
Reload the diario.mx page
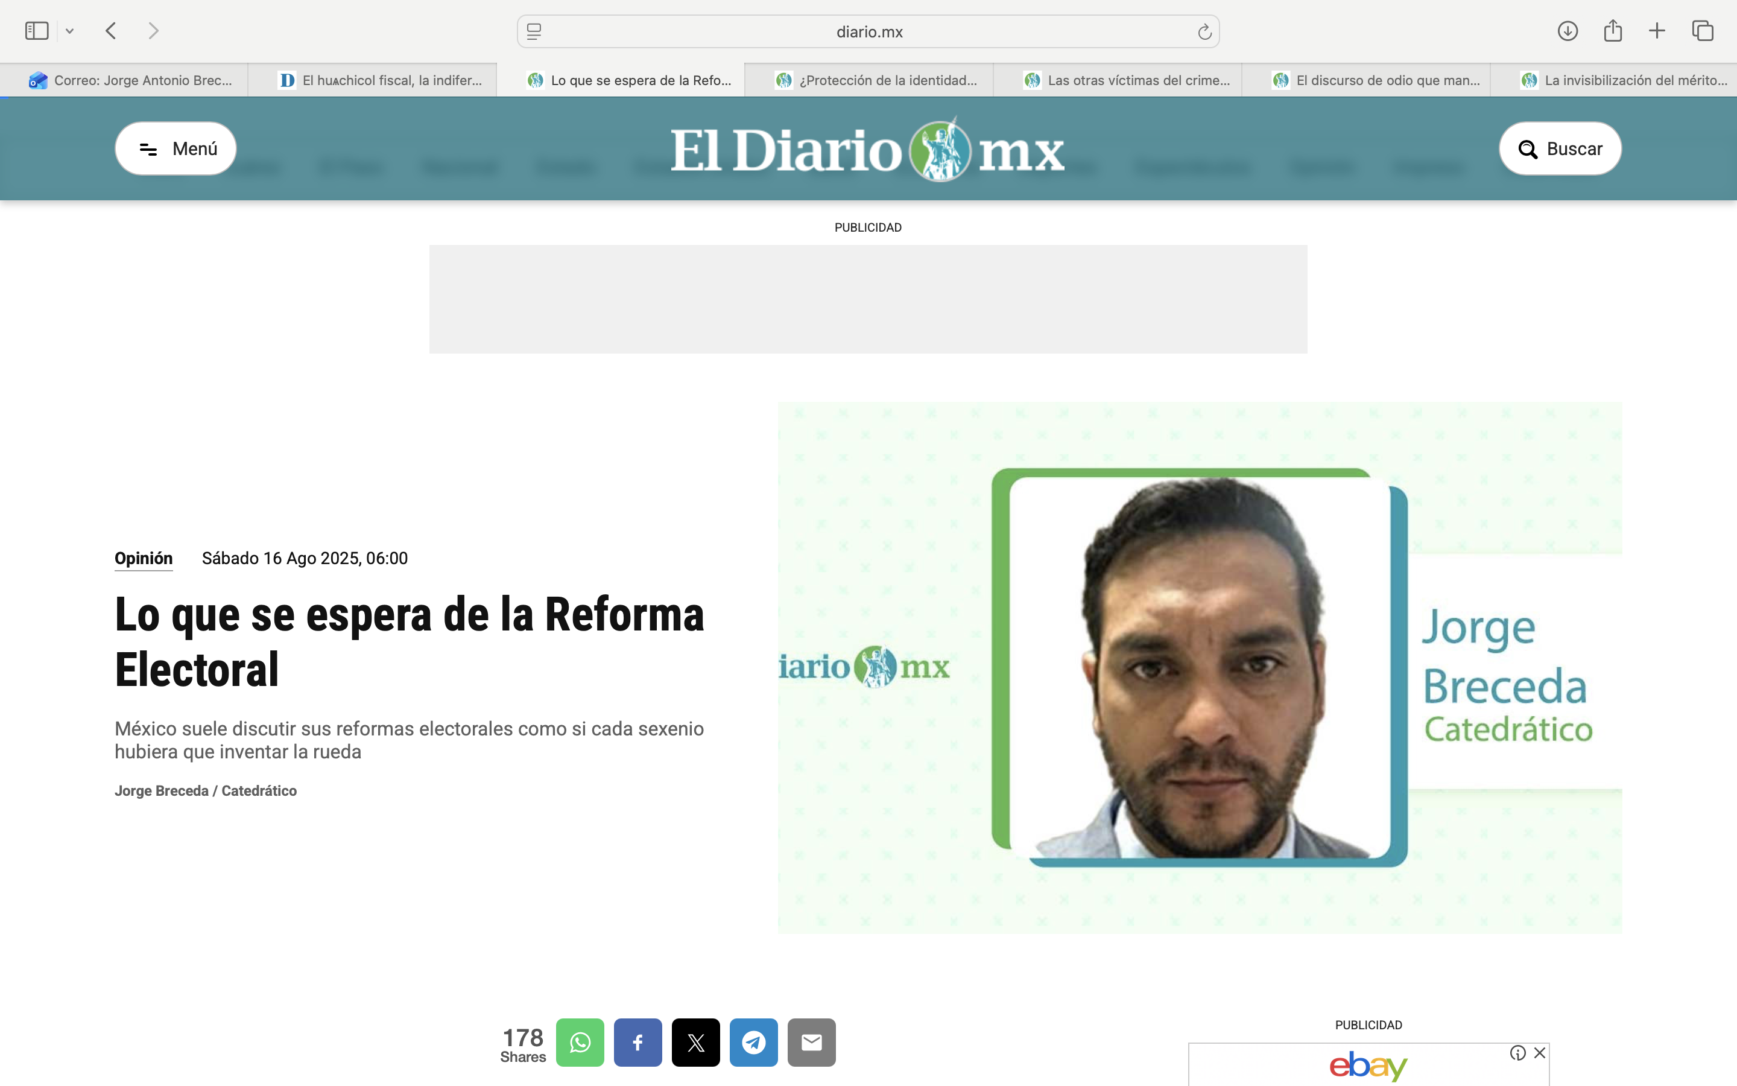point(1204,31)
